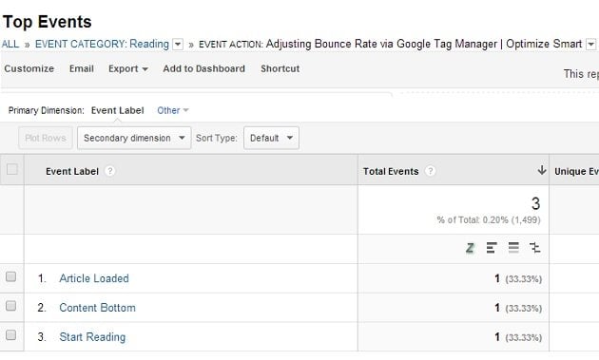599x360 pixels.
Task: Click the Total Events column header
Action: 391,171
